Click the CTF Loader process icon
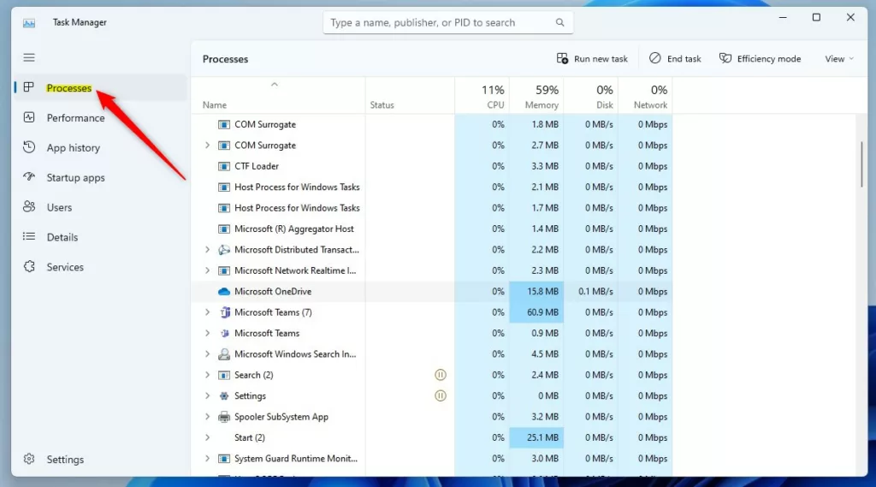This screenshot has height=487, width=876. coord(224,166)
